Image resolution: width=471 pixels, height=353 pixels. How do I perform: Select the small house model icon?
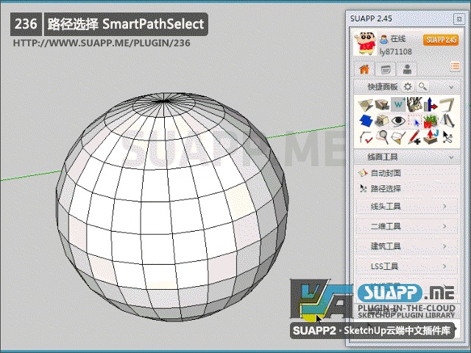pos(382,121)
